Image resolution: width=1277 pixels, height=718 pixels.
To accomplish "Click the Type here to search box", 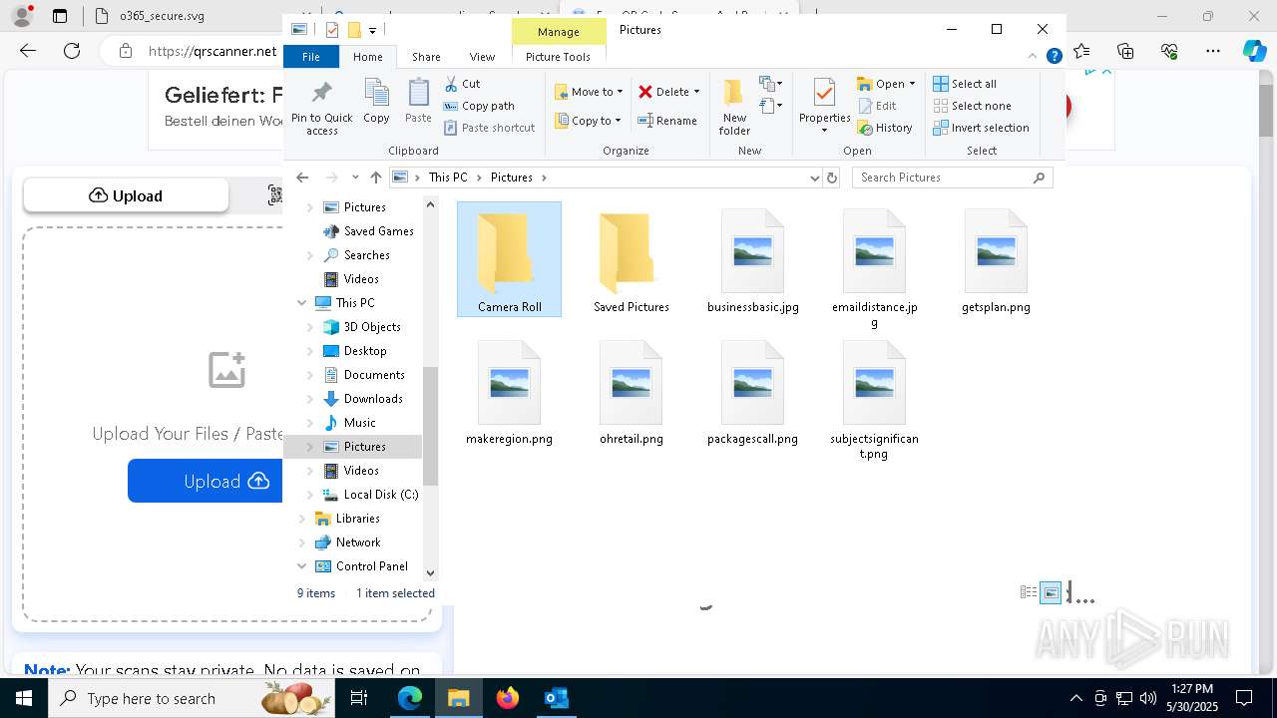I will point(192,698).
